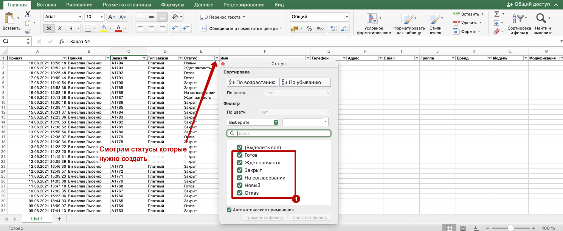Toggle italic formatting (К)
Viewport: 563px width, 231px height.
(x=60, y=28)
